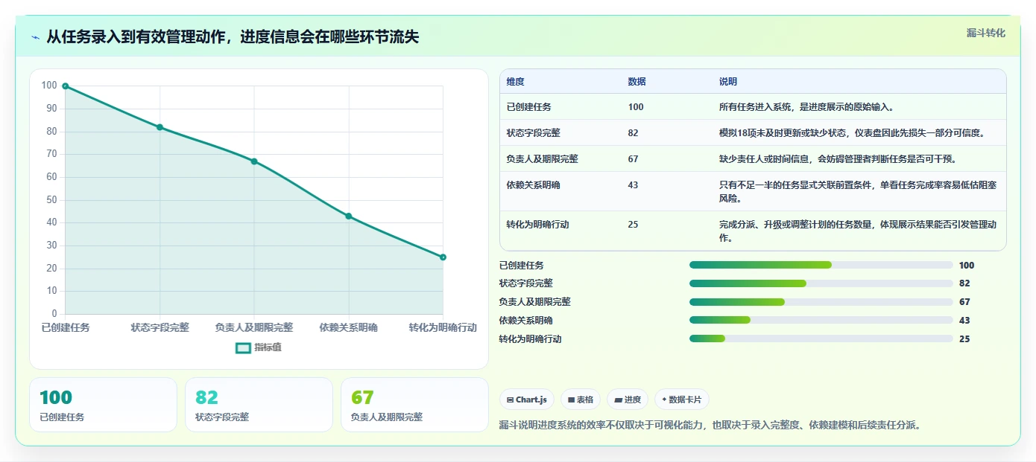Click the table cell value 43
1036x462 pixels.
tap(634, 185)
